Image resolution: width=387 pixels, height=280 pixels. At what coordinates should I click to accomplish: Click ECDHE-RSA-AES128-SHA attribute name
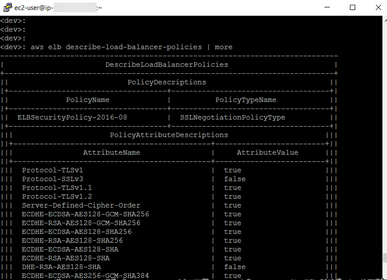66,258
